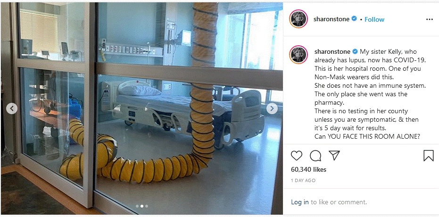The width and height of the screenshot is (439, 217).
Task: Click the caption text about Kelly
Action: click(367, 94)
